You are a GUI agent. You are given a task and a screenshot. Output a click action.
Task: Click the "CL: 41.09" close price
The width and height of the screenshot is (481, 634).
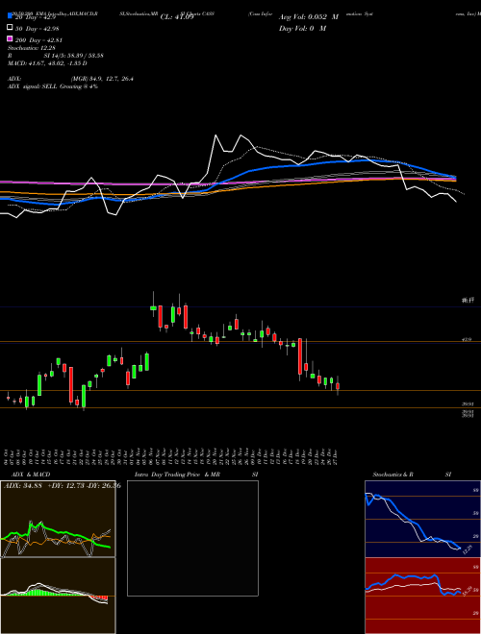[177, 17]
